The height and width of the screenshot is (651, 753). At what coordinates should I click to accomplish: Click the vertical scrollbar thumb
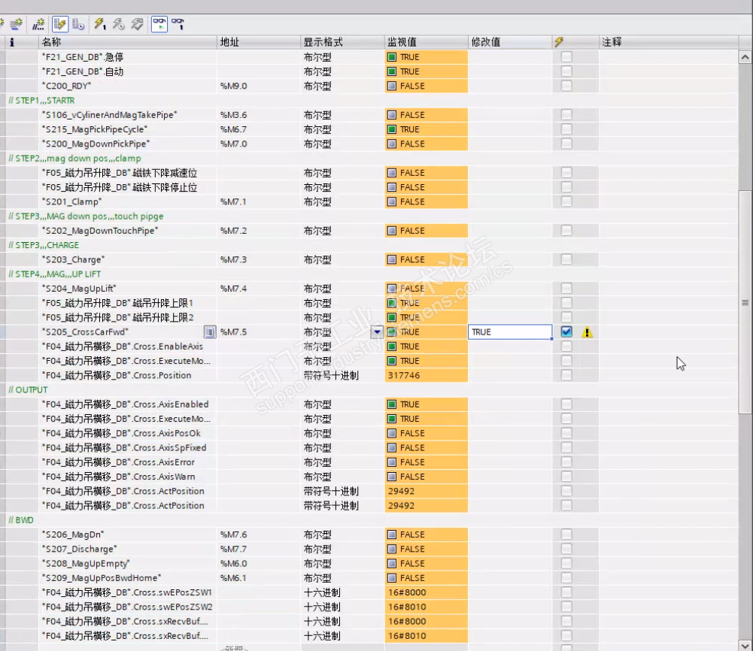click(745, 301)
